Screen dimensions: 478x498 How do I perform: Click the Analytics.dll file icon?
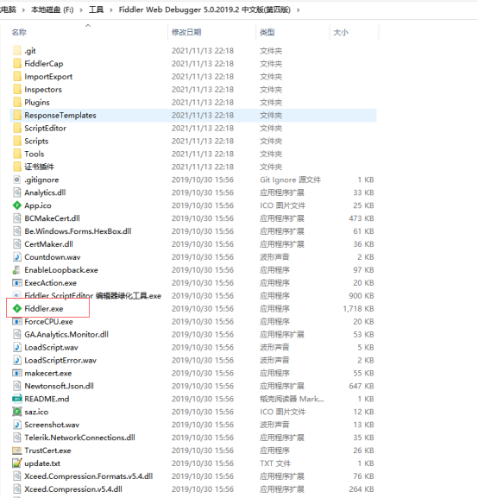pos(17,192)
